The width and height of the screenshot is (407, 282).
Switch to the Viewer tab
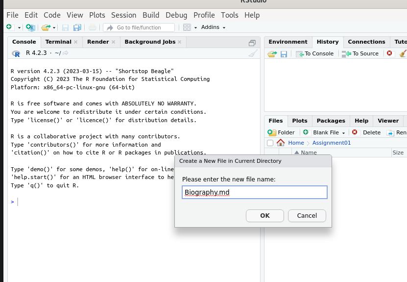388,121
